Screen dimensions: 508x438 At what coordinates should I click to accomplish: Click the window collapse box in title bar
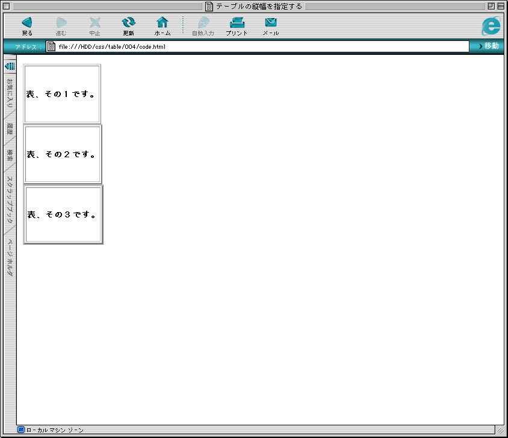[x=501, y=6]
